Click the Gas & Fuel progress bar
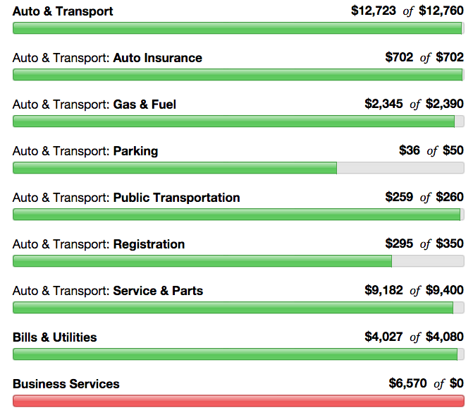The width and height of the screenshot is (473, 420). [x=238, y=121]
